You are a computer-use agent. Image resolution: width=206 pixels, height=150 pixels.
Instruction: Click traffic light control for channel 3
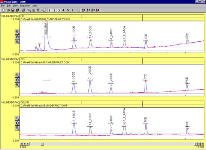(93, 10)
